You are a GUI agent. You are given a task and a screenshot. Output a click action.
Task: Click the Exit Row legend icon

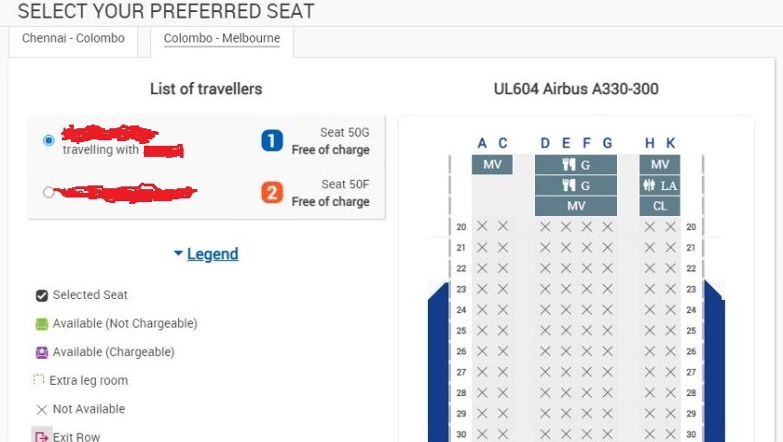tap(42, 436)
